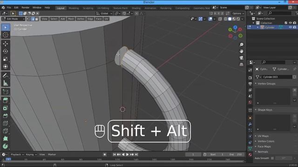This screenshot has width=298, height=167.
Task: Select the Scale tool
Action: (5, 59)
